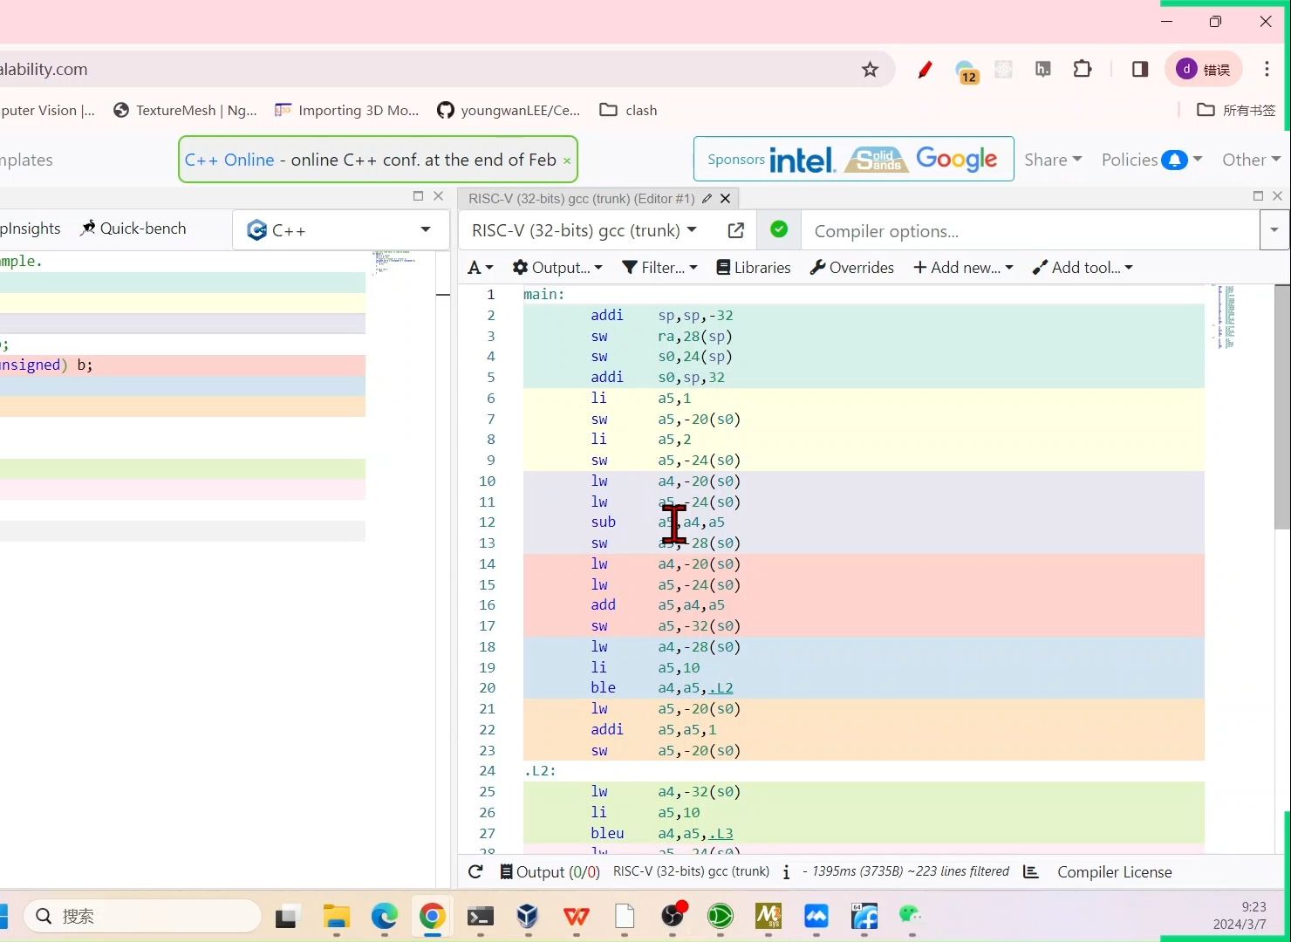Click the 'main:' label on line 1
Viewport: 1291px width, 942px height.
coord(544,295)
